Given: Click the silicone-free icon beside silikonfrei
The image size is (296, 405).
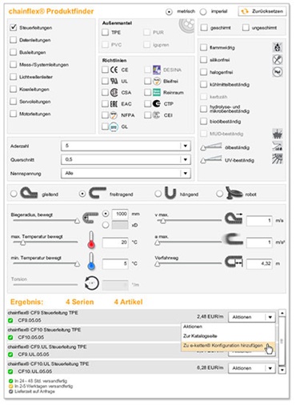Looking at the screenshot, I should 278,60.
